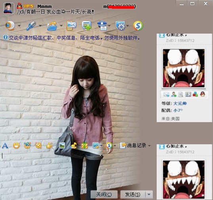The height and width of the screenshot is (200, 213).
Task: Expand the report icon dropdown arrow
Action: click(109, 26)
